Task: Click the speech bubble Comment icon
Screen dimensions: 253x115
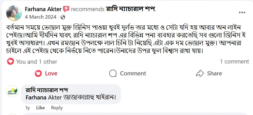Action: point(113,74)
